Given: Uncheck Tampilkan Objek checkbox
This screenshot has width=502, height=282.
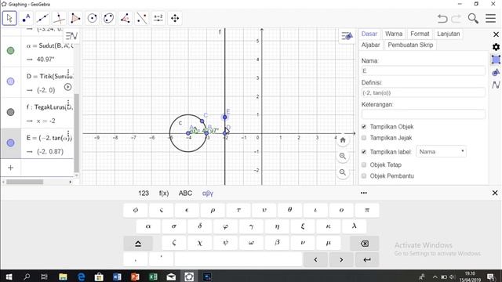Looking at the screenshot, I should 364,127.
